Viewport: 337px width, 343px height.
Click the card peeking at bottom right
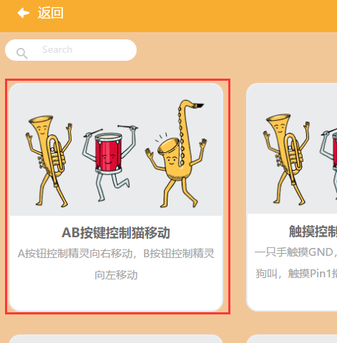(292, 339)
